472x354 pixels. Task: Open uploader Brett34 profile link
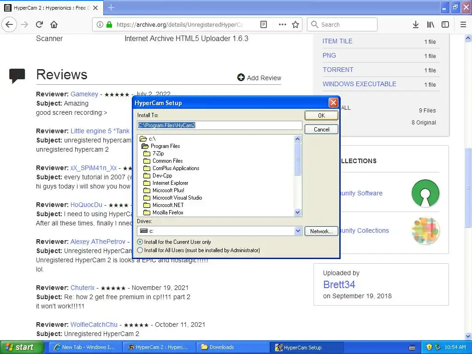(339, 284)
